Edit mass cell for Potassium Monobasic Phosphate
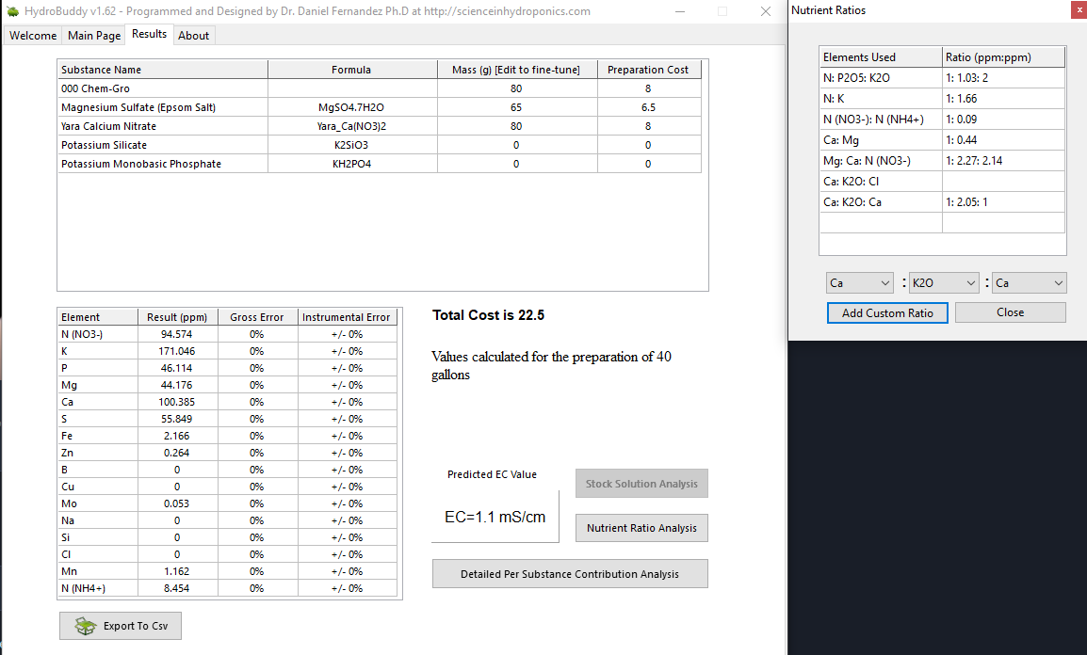The image size is (1087, 655). coord(516,164)
